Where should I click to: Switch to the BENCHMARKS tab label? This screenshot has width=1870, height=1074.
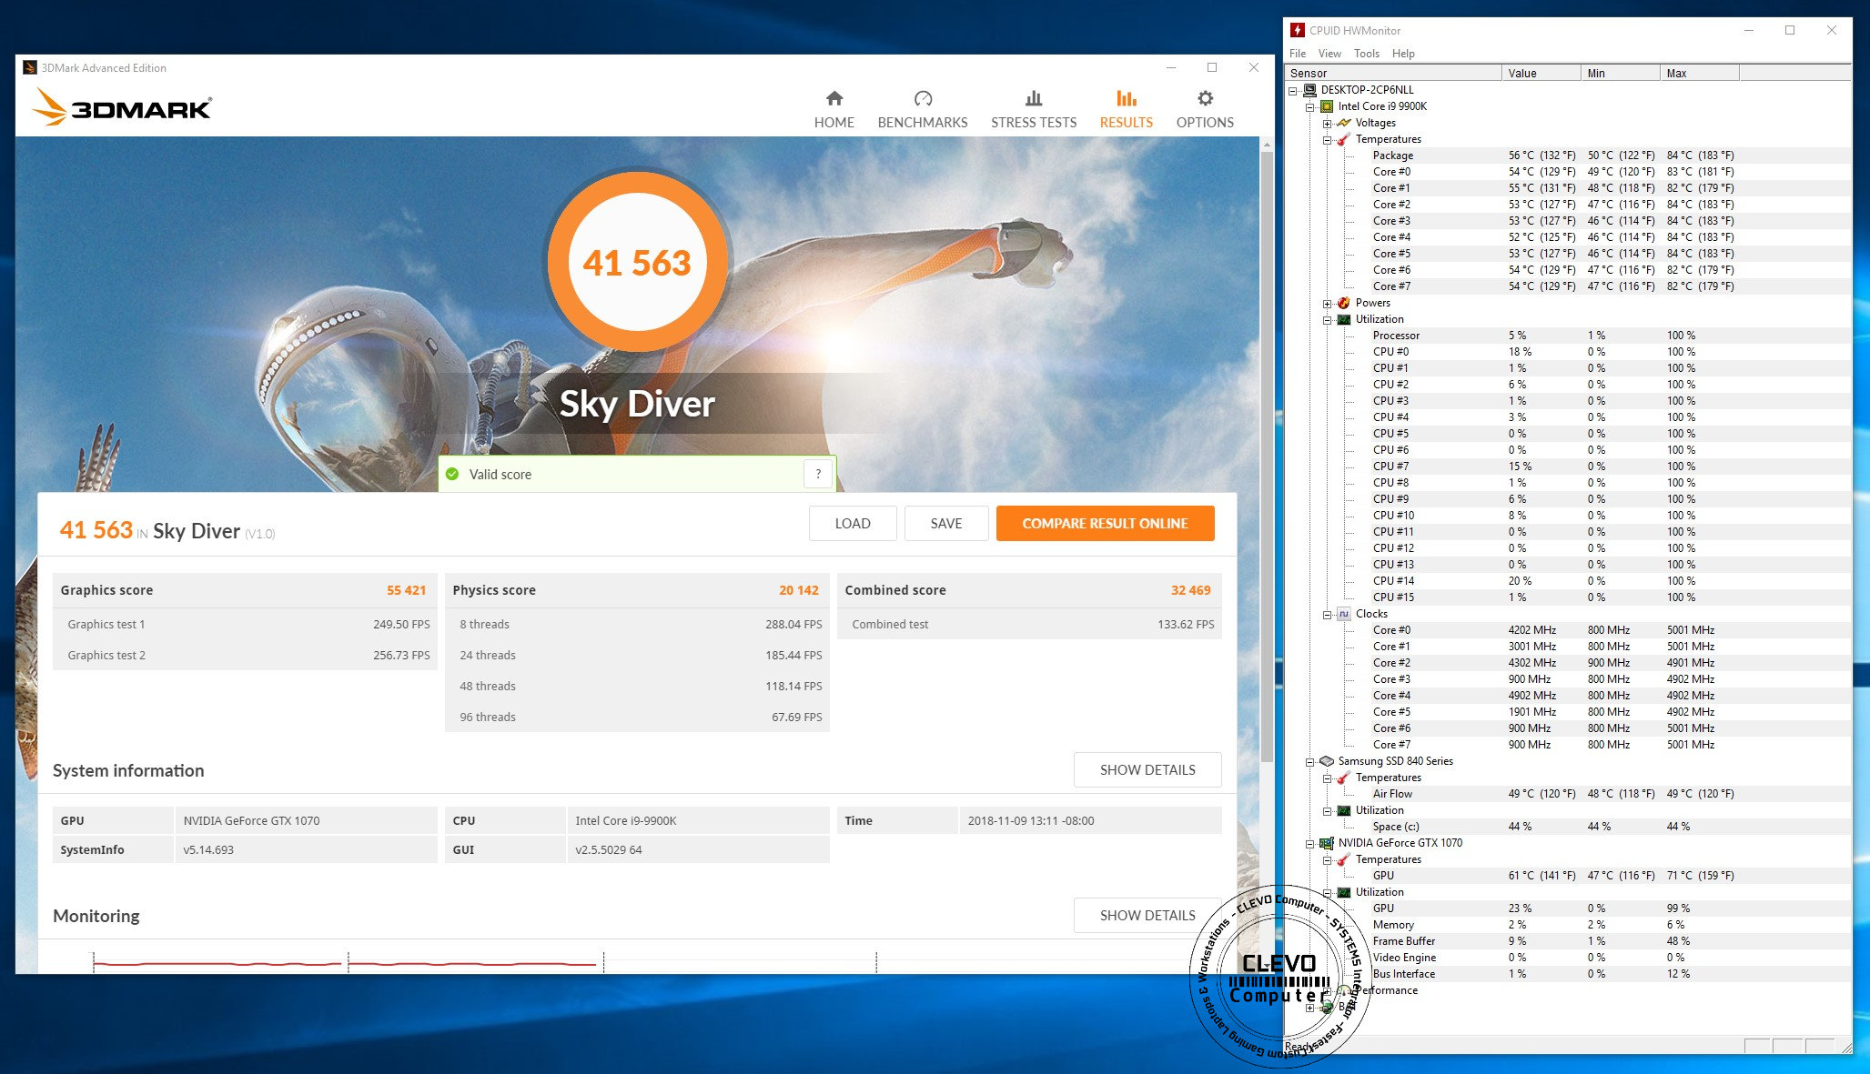(923, 122)
